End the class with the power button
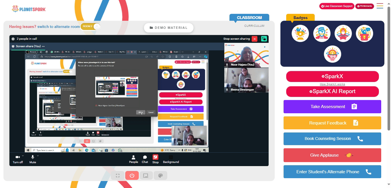 132,176
